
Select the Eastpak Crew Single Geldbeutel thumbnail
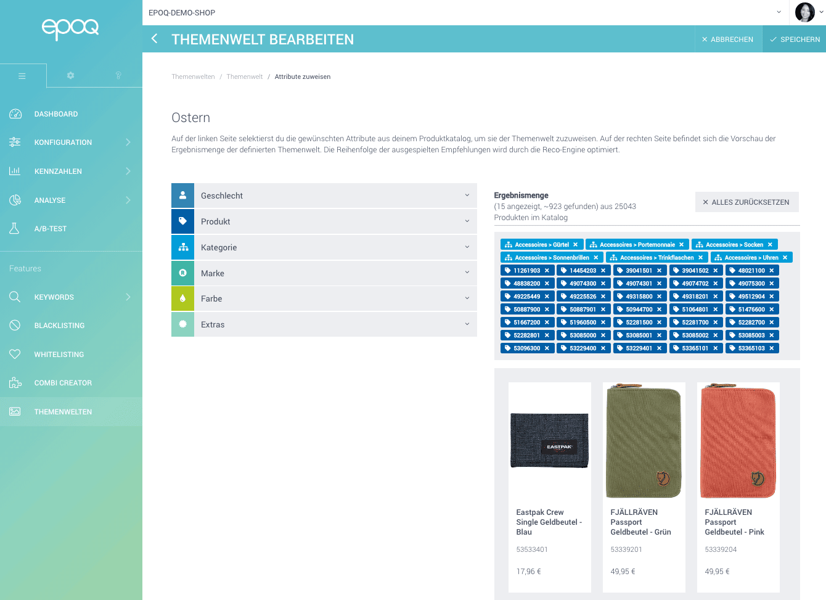click(x=549, y=440)
